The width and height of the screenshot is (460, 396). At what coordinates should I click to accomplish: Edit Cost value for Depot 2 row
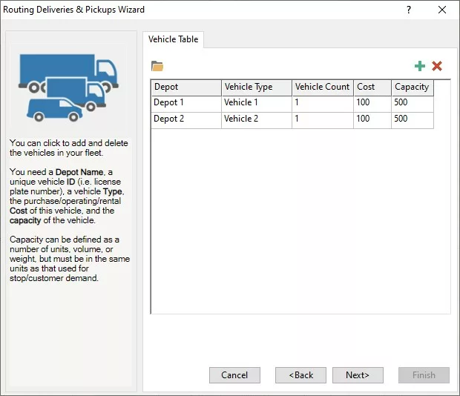[x=372, y=119]
